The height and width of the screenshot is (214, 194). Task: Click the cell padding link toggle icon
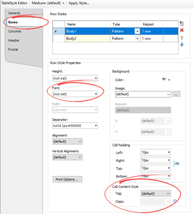(x=176, y=163)
